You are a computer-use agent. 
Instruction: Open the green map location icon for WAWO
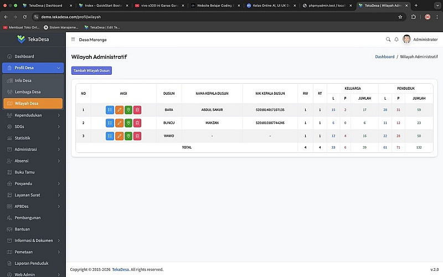point(128,136)
